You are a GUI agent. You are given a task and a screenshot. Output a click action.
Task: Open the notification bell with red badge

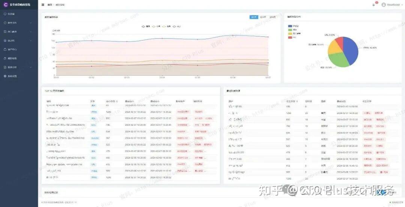point(373,4)
